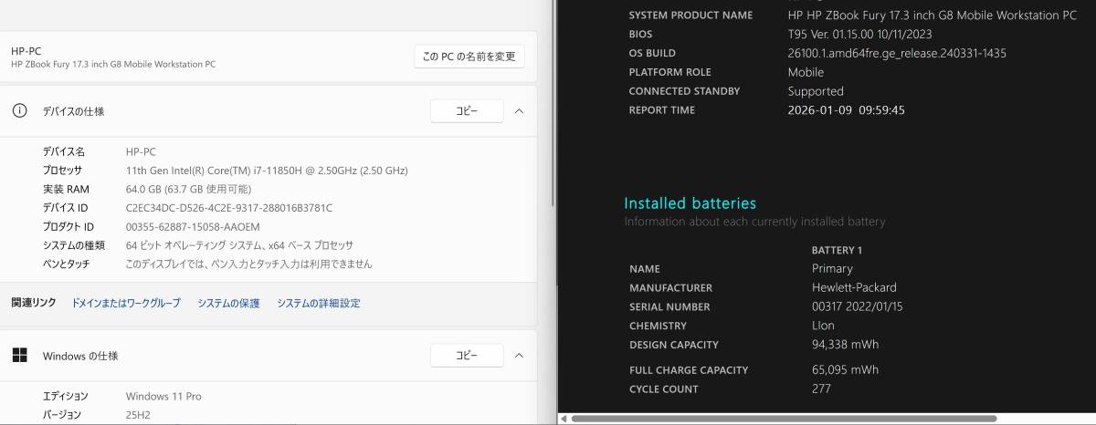Collapse the デバイスの仕様 section chevron

[x=519, y=111]
